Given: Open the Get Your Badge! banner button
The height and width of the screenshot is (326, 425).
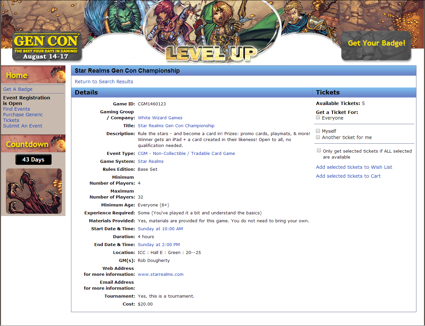Looking at the screenshot, I should click(376, 46).
